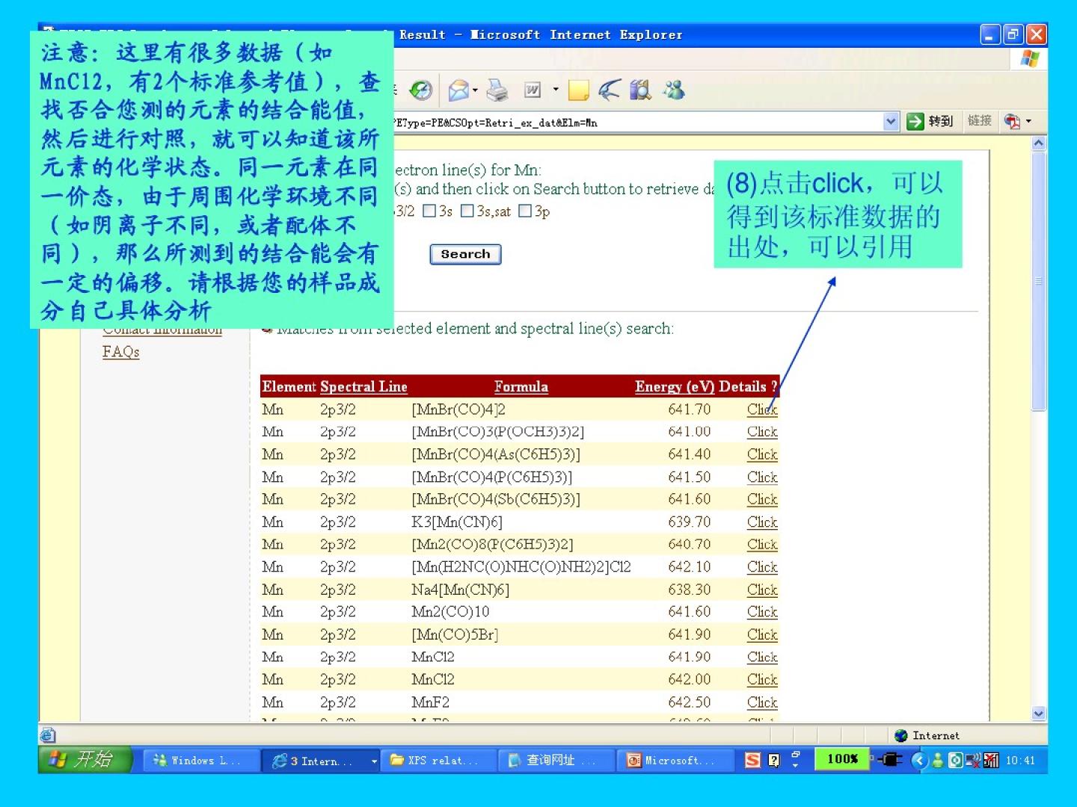
Task: Enable the 3s,sat checkbox
Action: point(467,211)
